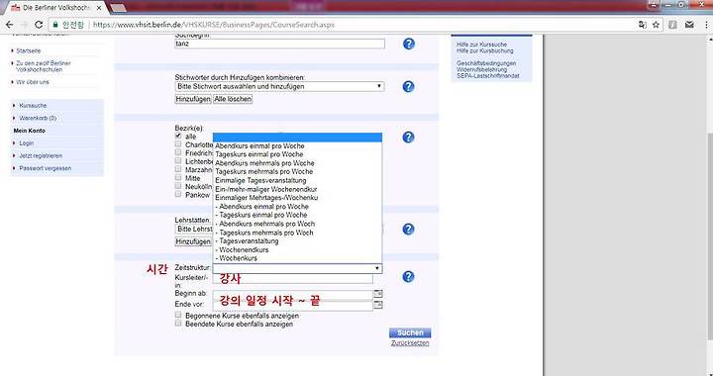Focus the Suchbegriff field containing 'tanz'
Viewport: 713px width, 376px height.
[x=279, y=45]
